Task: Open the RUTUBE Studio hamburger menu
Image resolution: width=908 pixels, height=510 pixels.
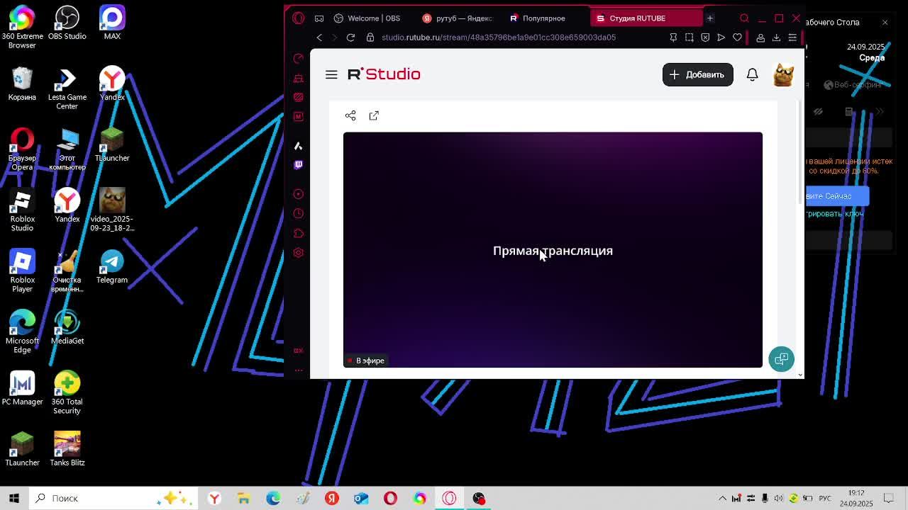Action: point(331,74)
